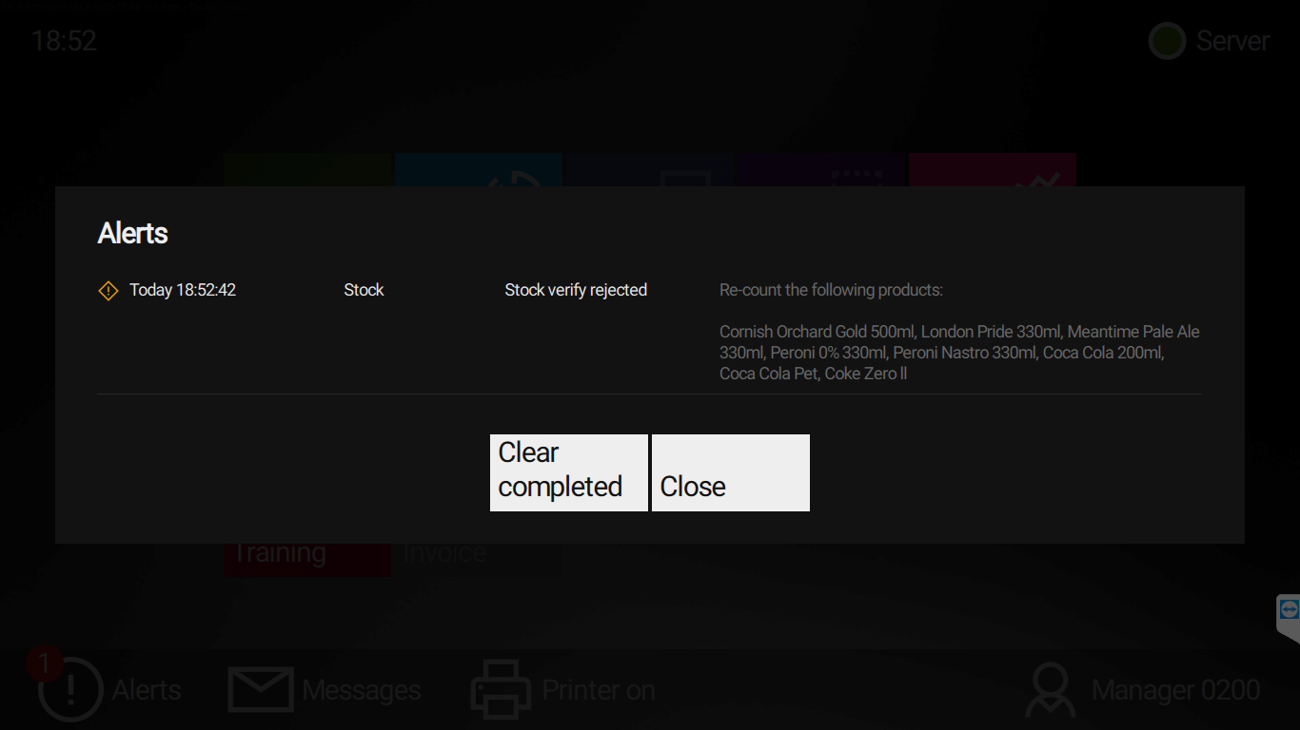Click the alert timestamp Today 18:52:42

183,291
